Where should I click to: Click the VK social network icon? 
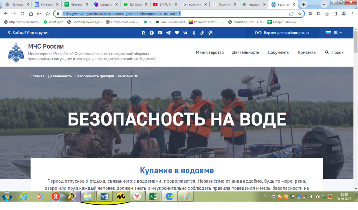[185, 33]
